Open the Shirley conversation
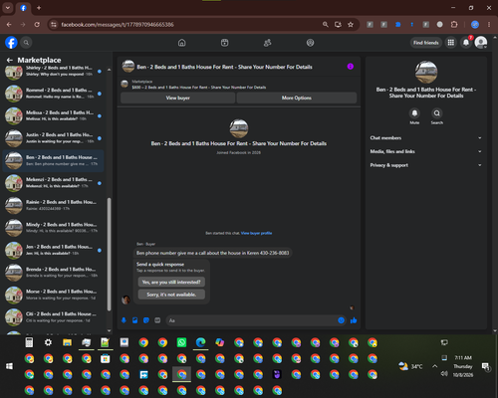 54,71
